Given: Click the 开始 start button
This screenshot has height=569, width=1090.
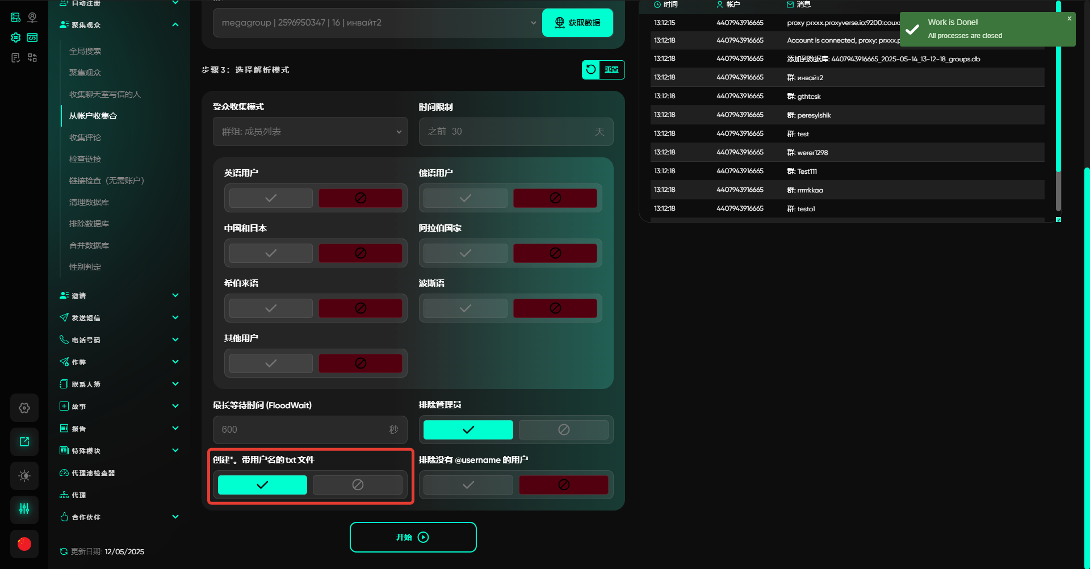Looking at the screenshot, I should pos(413,537).
